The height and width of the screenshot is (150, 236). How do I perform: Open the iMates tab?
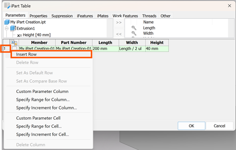coord(102,16)
